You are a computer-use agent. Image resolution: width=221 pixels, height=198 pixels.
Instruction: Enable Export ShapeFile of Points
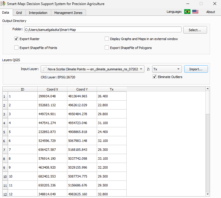pyautogui.click(x=16, y=48)
